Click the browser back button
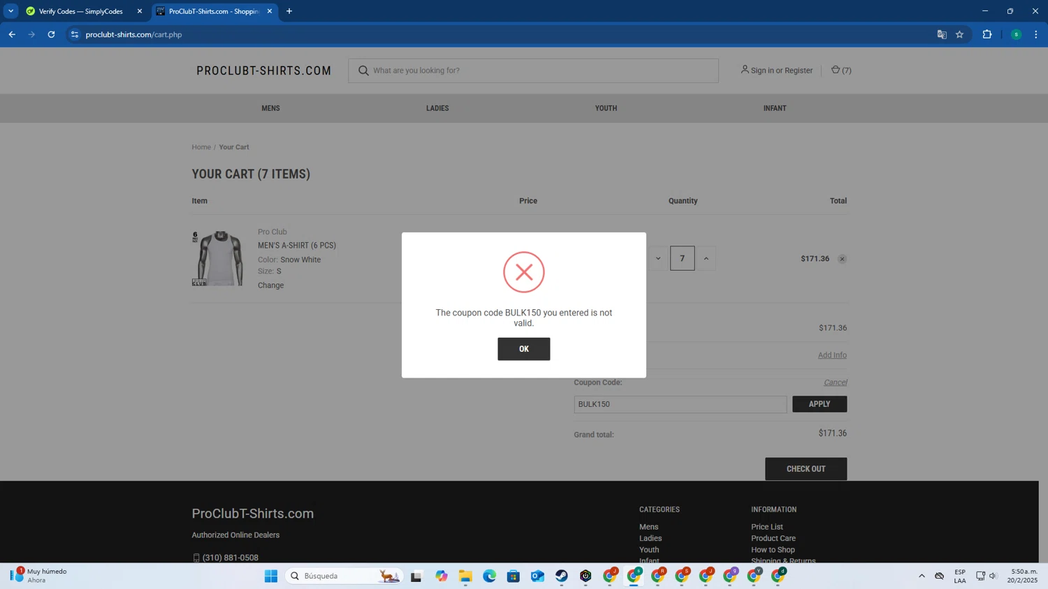Image resolution: width=1048 pixels, height=589 pixels. [x=12, y=34]
